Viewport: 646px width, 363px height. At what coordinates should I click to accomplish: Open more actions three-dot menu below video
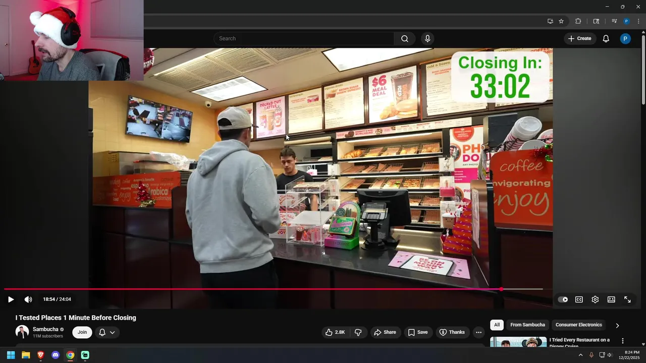click(x=478, y=332)
